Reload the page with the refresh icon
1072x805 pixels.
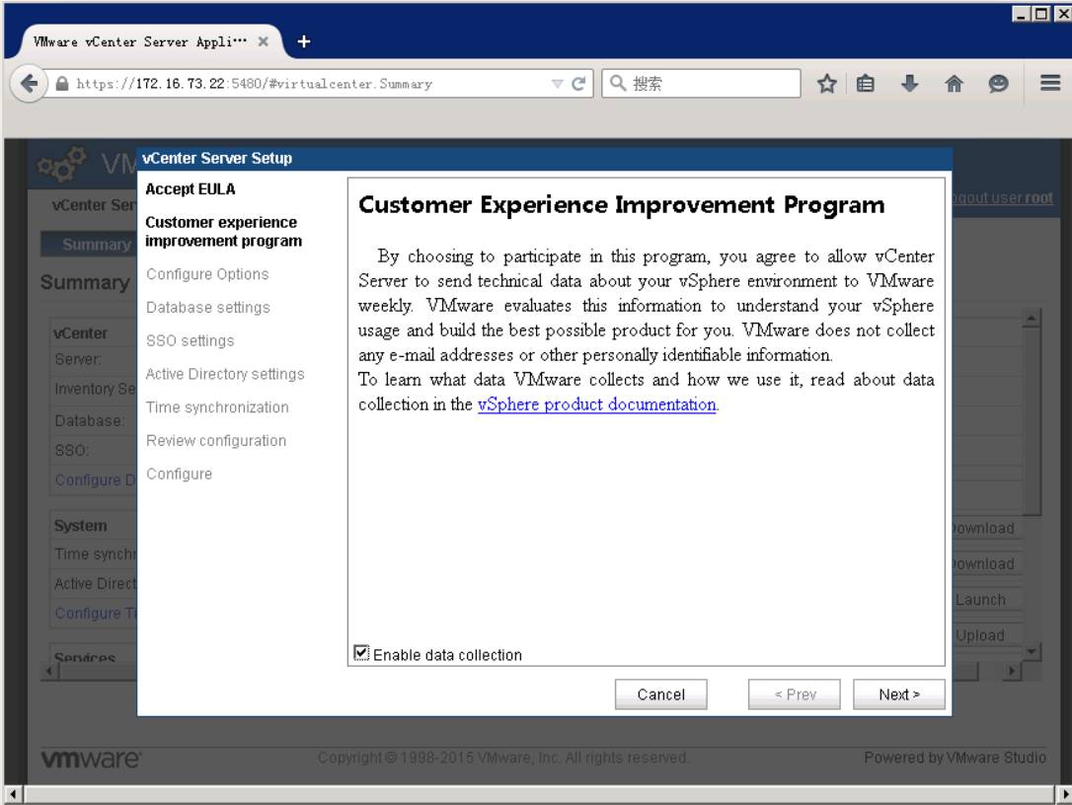pyautogui.click(x=578, y=84)
